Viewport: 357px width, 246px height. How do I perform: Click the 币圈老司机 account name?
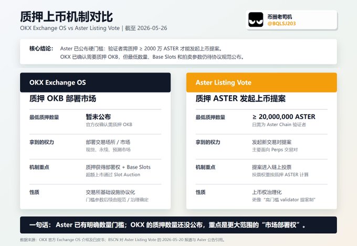(x=280, y=17)
